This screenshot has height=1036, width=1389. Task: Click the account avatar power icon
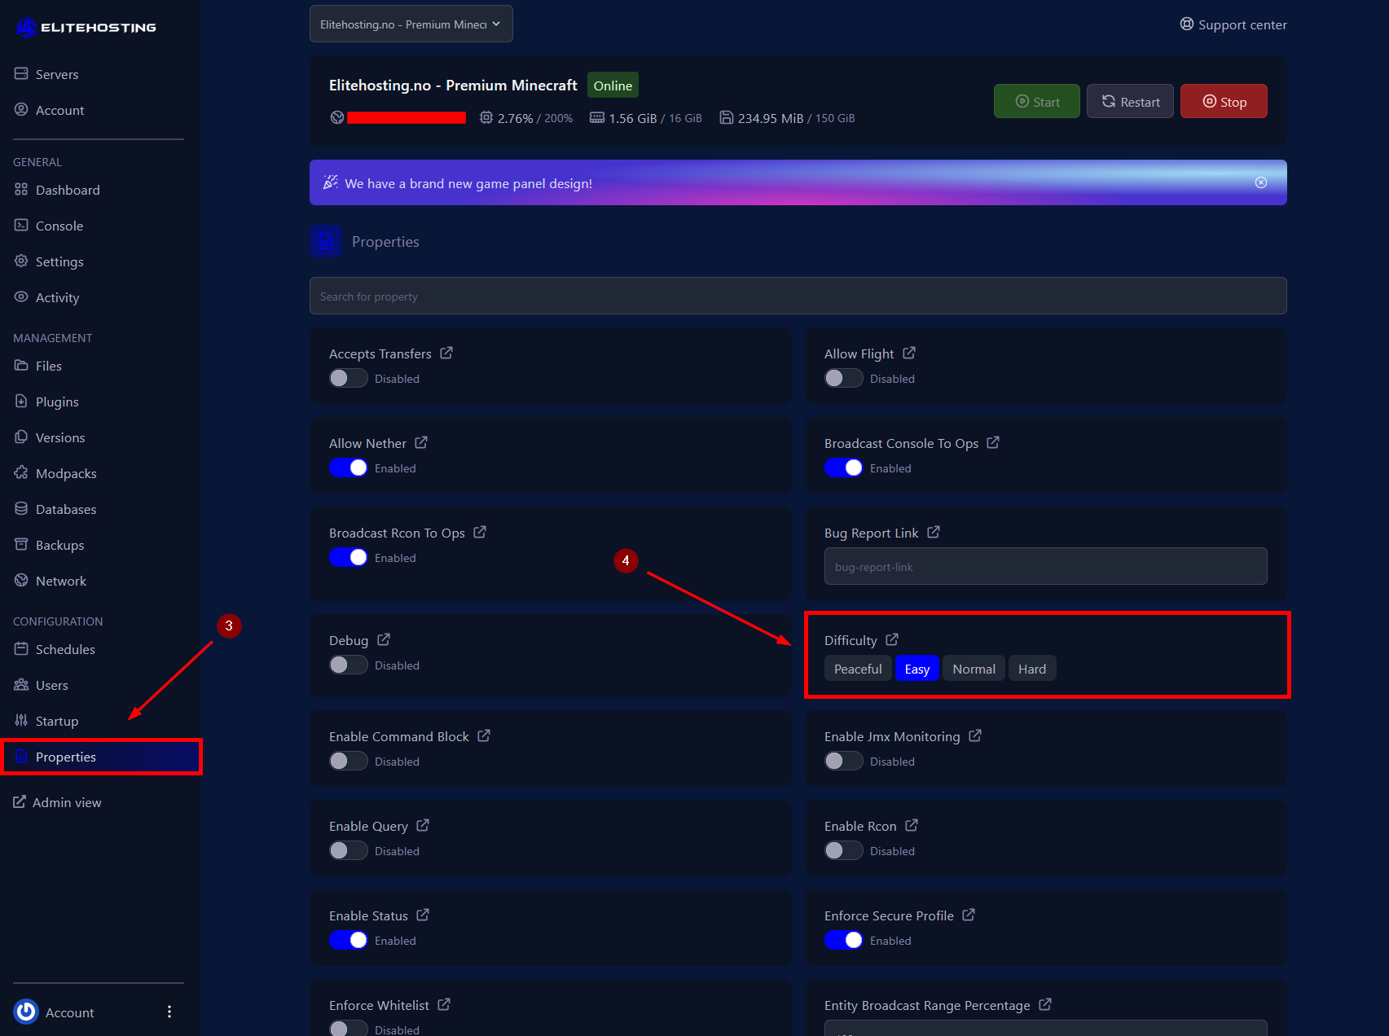pyautogui.click(x=26, y=1012)
